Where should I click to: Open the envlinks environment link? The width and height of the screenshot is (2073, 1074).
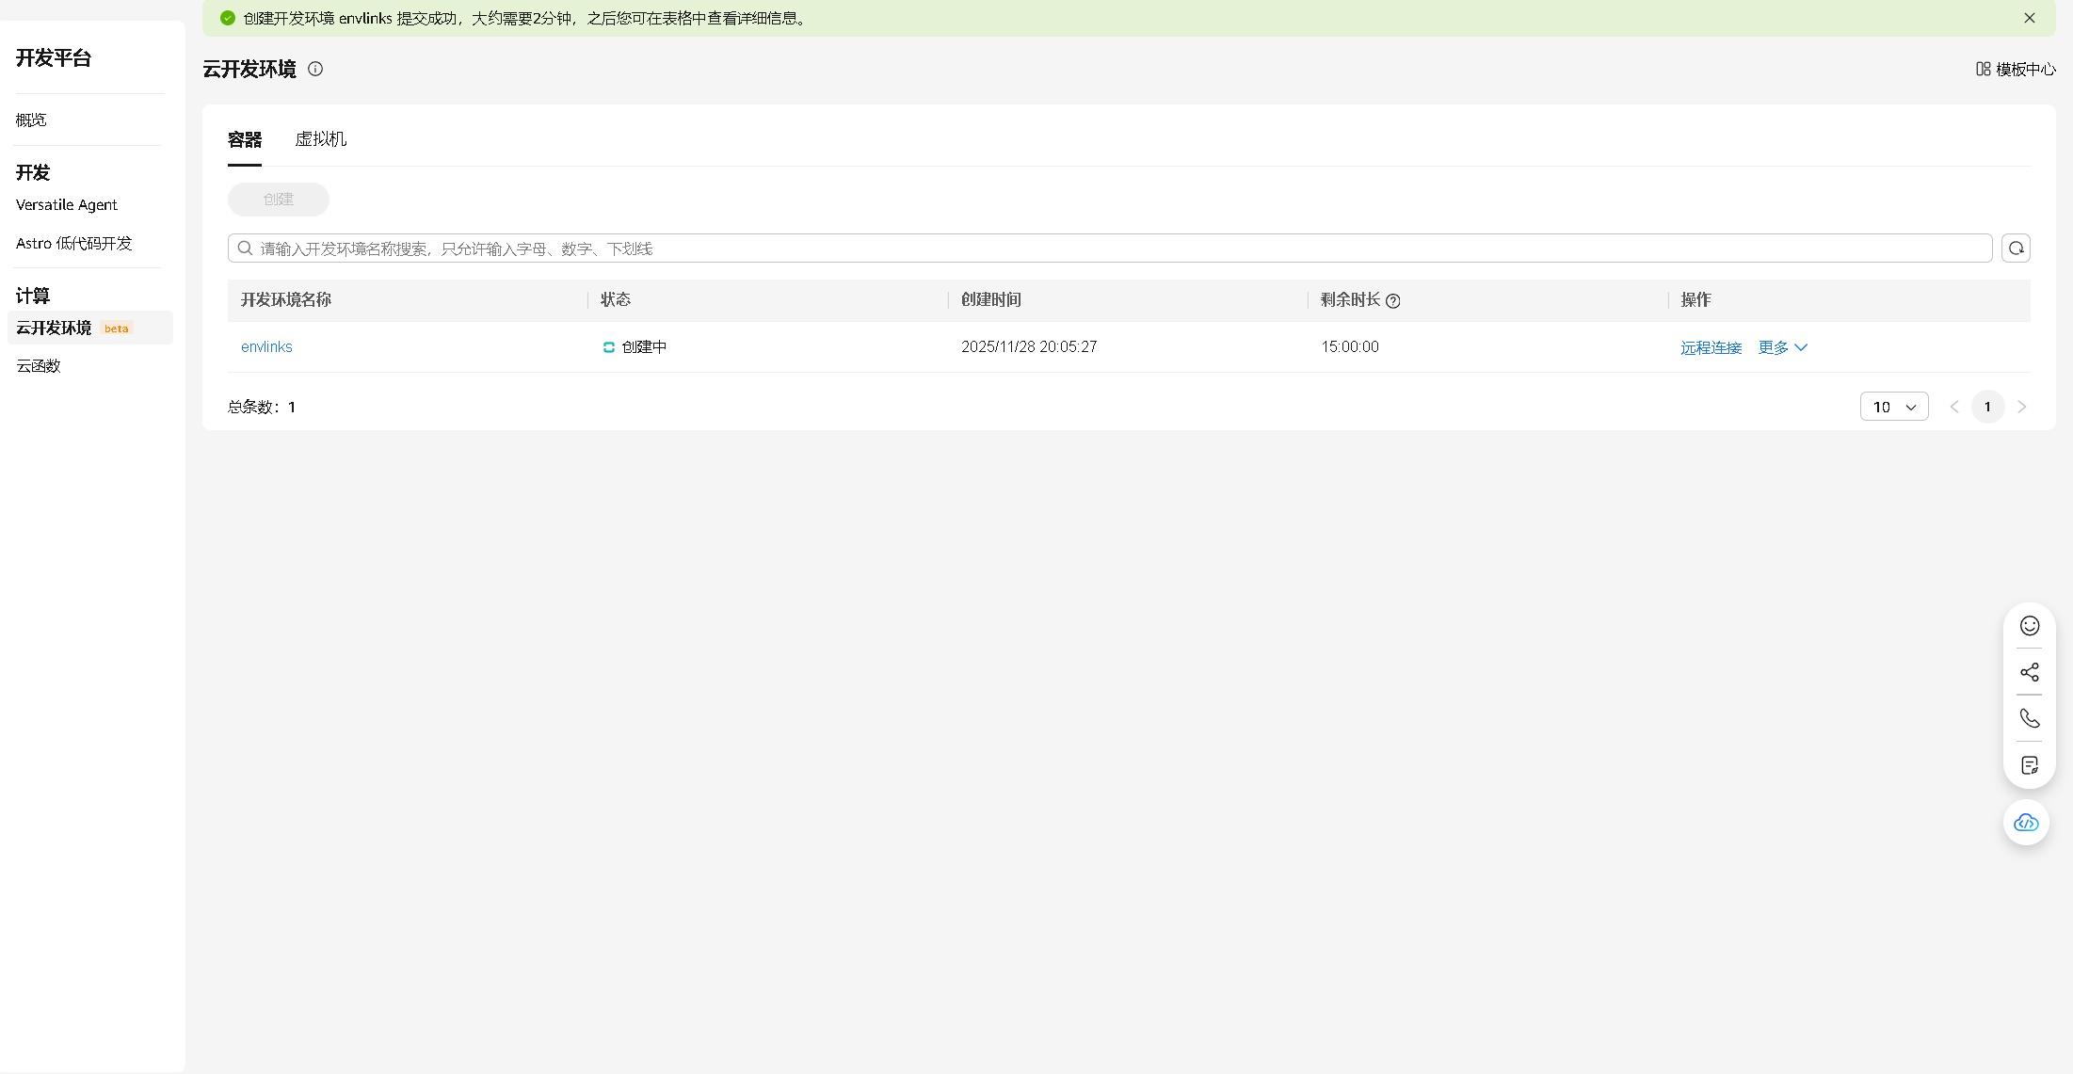coord(266,346)
